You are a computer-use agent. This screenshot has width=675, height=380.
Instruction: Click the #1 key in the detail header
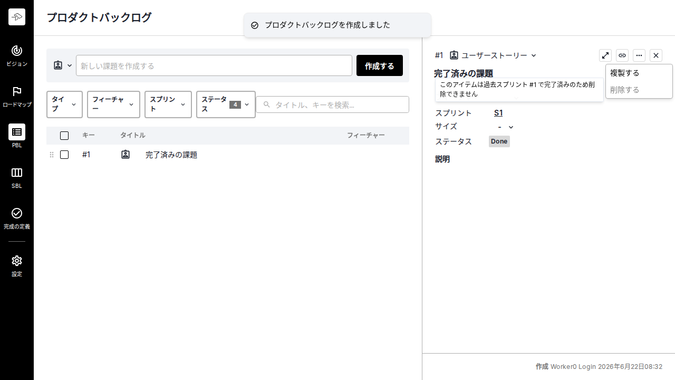pos(439,55)
